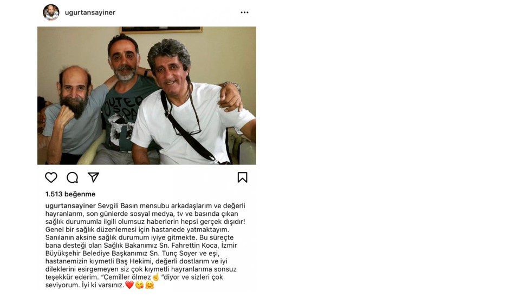Click the hugging face emoji in caption
This screenshot has width=526, height=298.
click(150, 285)
